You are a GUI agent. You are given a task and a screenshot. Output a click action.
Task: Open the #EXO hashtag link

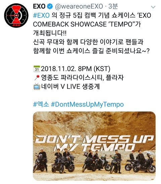41,15
